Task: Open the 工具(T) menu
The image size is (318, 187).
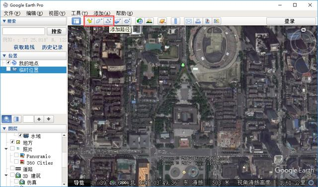Action: (x=79, y=13)
